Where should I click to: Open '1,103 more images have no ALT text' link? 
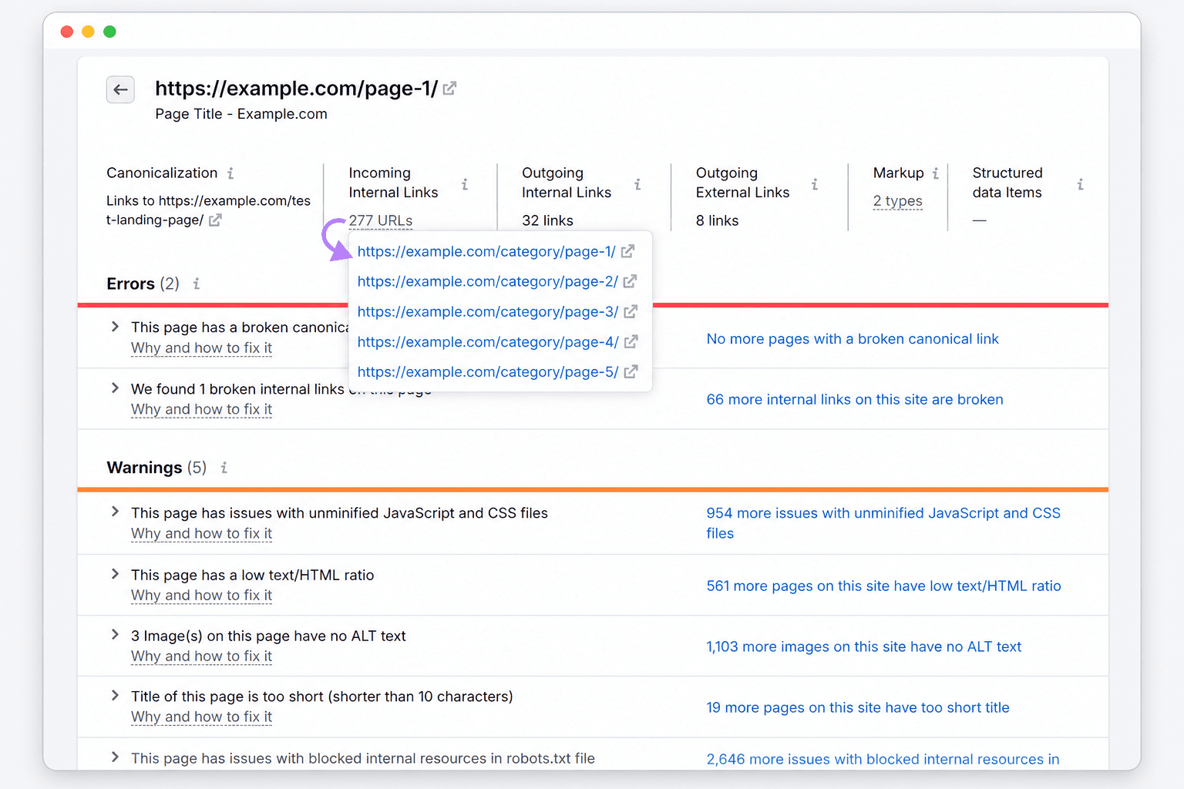click(x=864, y=646)
